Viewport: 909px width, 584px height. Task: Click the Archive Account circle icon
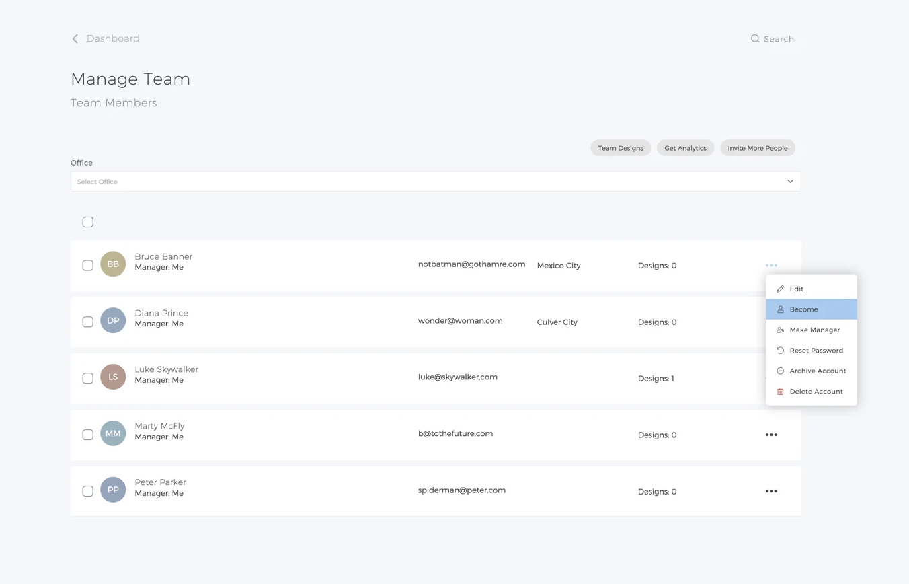[780, 371]
